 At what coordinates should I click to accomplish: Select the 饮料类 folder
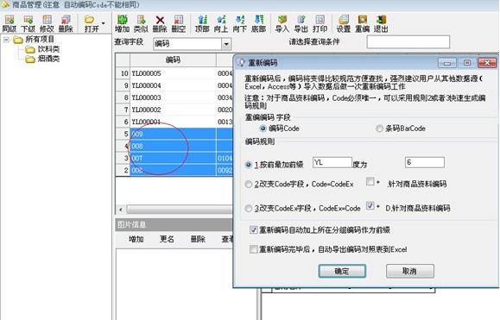(x=48, y=49)
